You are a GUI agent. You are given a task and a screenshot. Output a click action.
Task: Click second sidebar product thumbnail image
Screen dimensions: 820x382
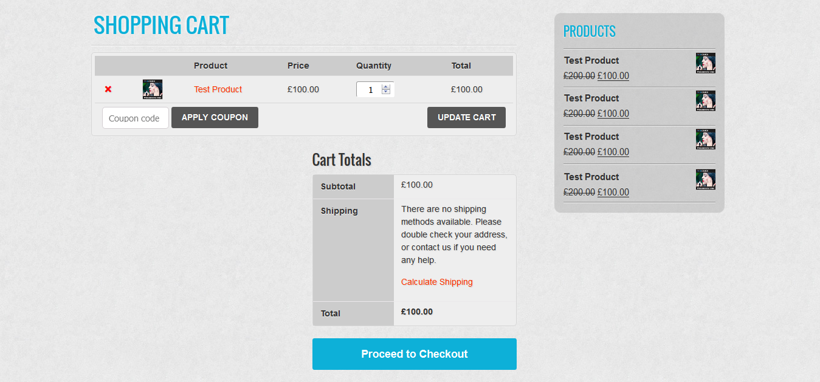coord(706,101)
